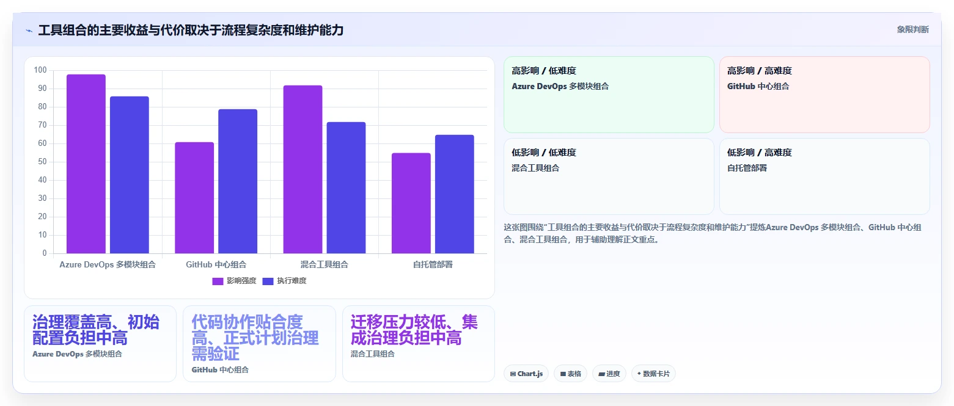Click the 影响强度 legend label

click(x=241, y=281)
